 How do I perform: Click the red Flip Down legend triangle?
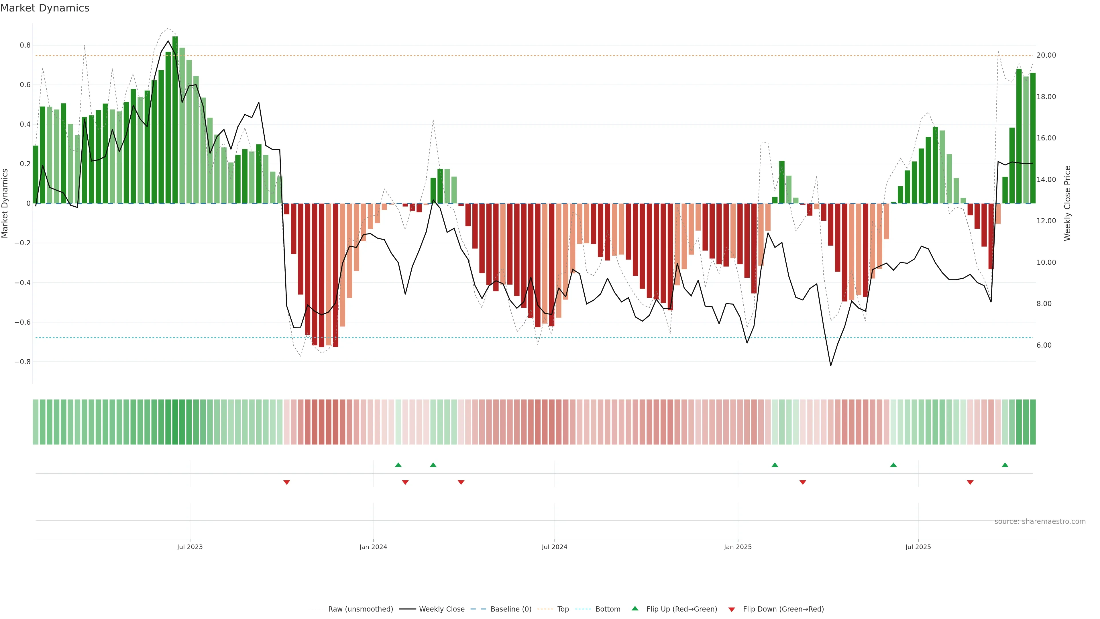[732, 610]
